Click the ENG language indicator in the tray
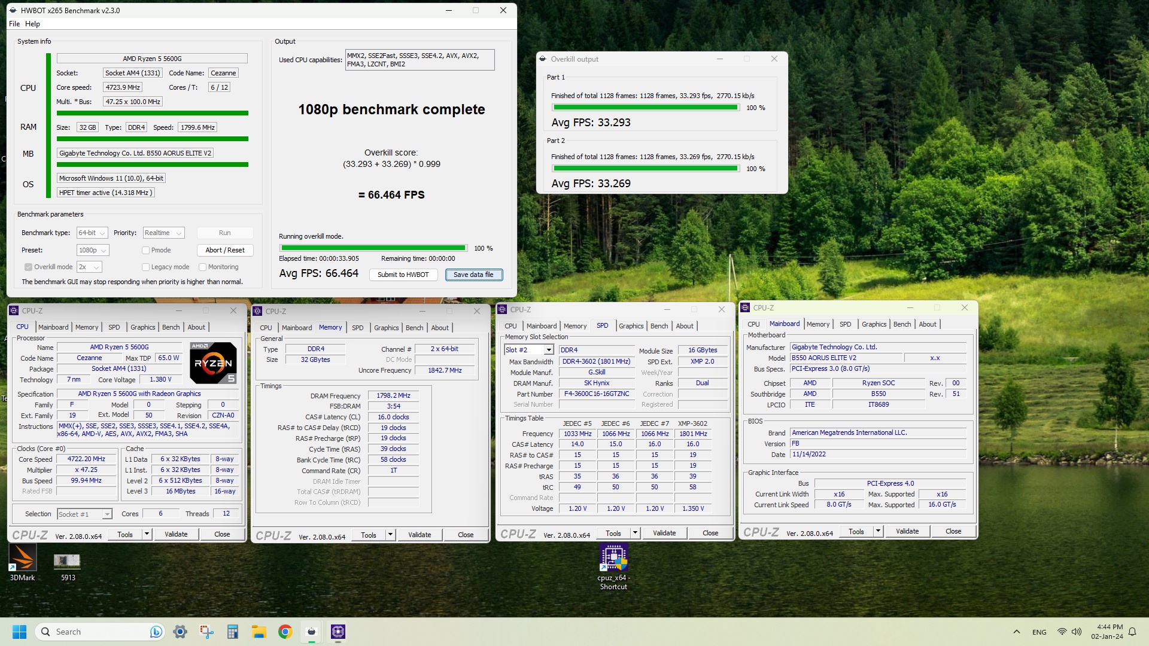 pyautogui.click(x=1039, y=632)
